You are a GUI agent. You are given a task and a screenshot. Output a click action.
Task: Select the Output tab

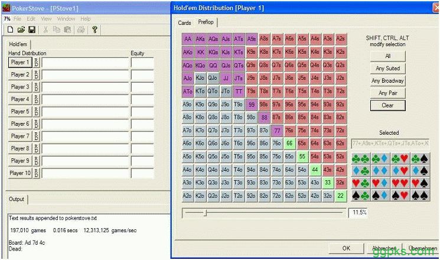coord(17,199)
